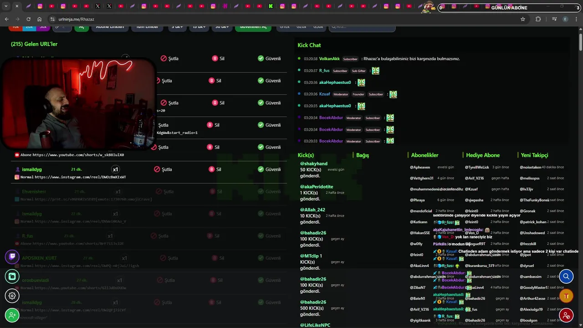
Task: View site information icon beside urlninja.me
Action: coord(52,19)
